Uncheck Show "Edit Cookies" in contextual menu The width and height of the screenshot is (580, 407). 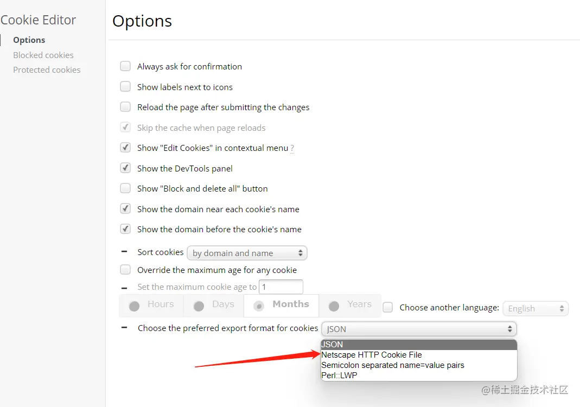tap(125, 148)
